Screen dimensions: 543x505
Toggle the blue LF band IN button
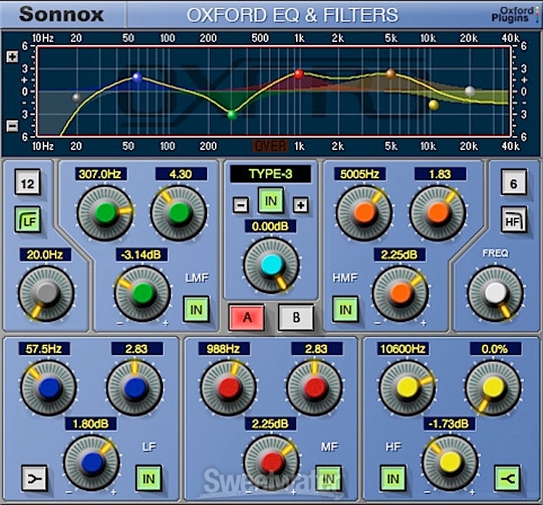149,478
